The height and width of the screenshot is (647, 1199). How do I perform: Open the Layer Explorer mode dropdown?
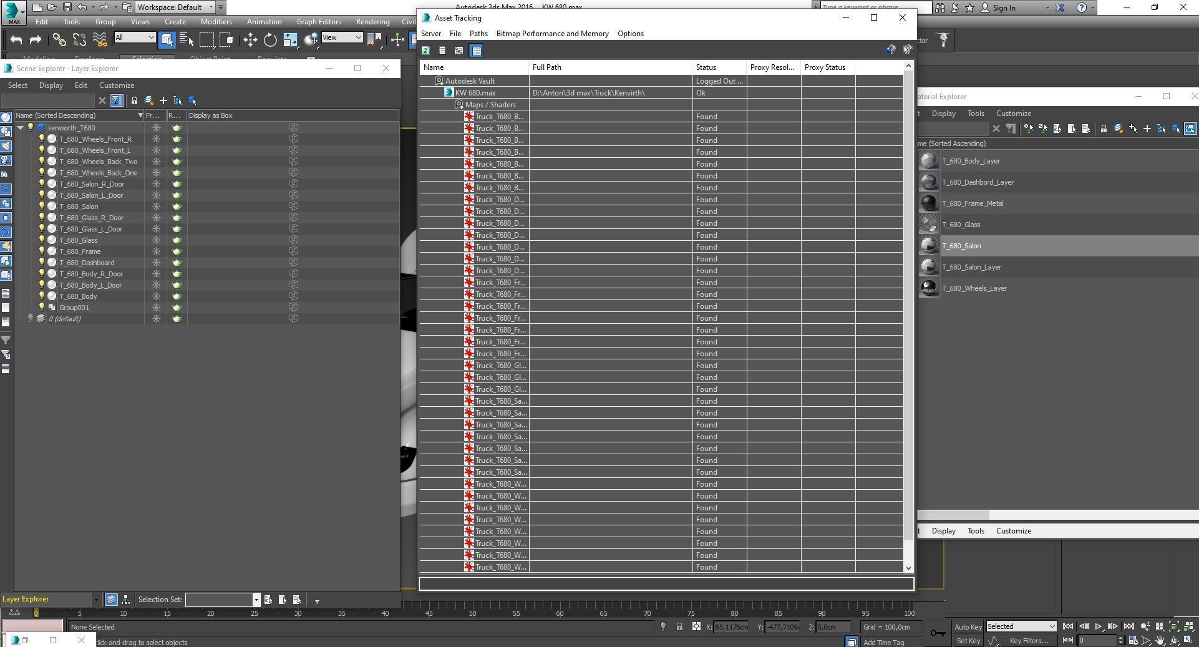tap(95, 600)
